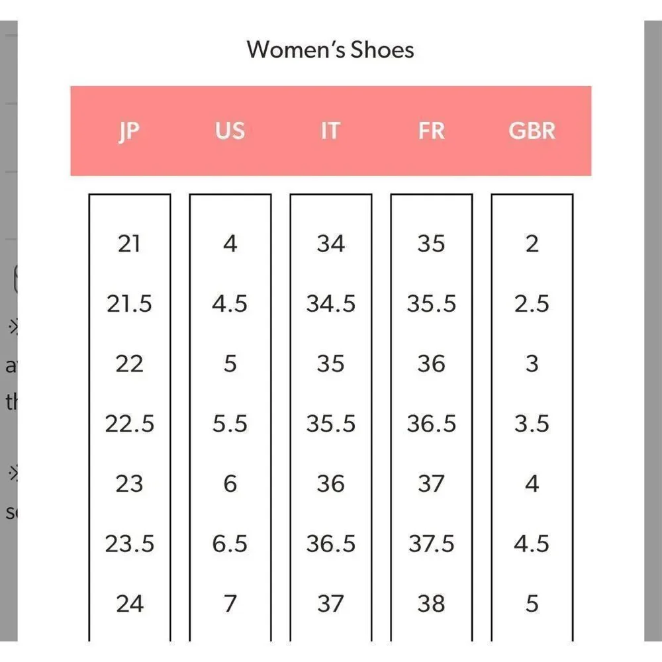Select US size 6
This screenshot has width=662, height=662.
click(230, 483)
